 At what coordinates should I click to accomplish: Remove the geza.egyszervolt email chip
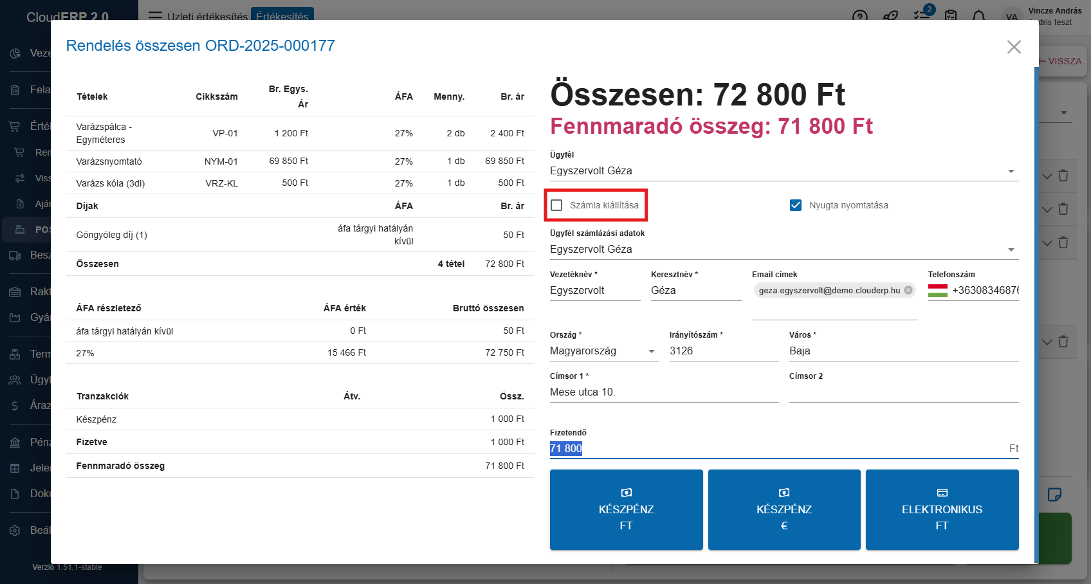tap(908, 290)
